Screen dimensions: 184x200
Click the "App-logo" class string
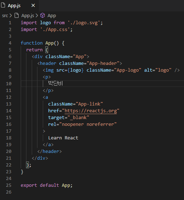point(128,70)
